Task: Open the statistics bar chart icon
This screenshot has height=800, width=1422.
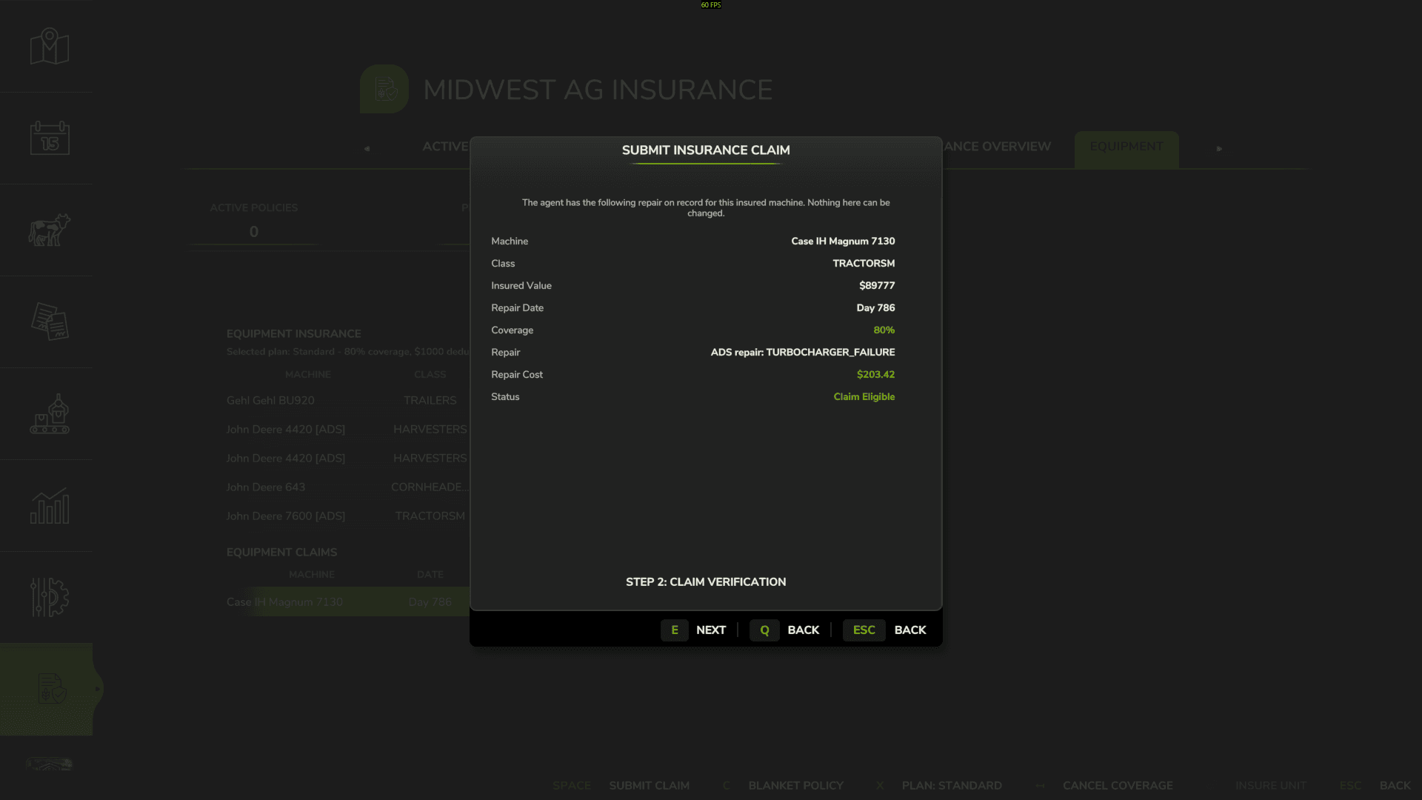Action: [x=50, y=505]
